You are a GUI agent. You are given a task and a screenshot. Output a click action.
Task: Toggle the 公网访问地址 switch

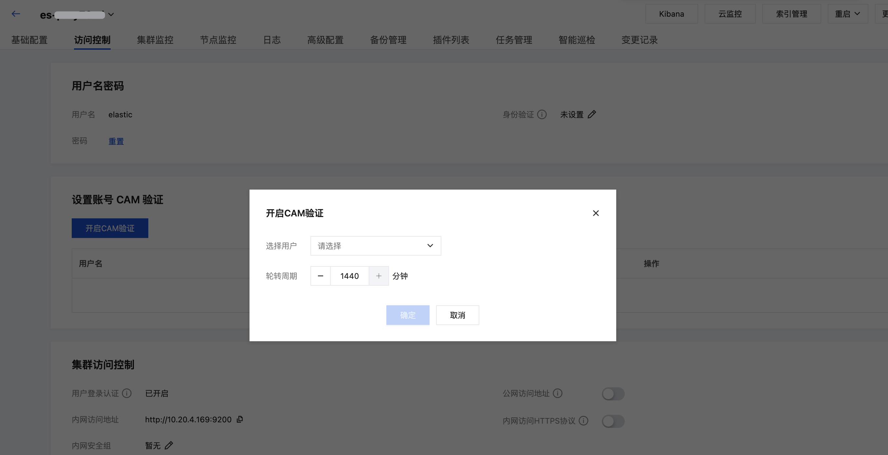tap(613, 394)
